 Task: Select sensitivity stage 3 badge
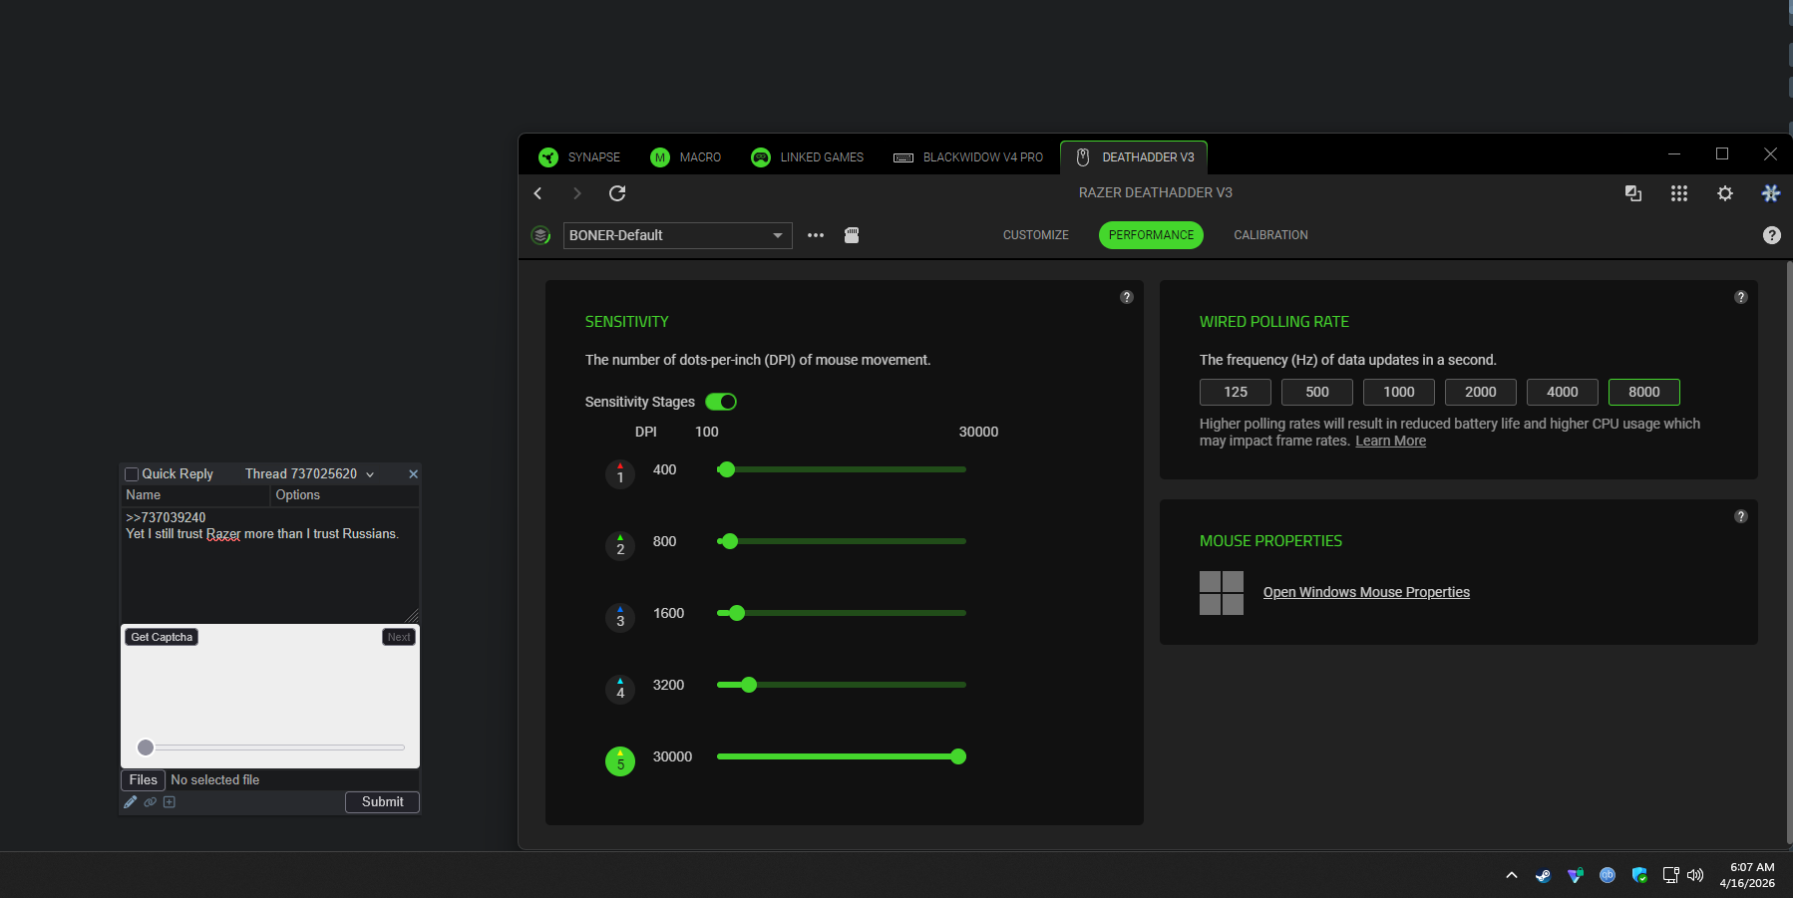coord(620,617)
